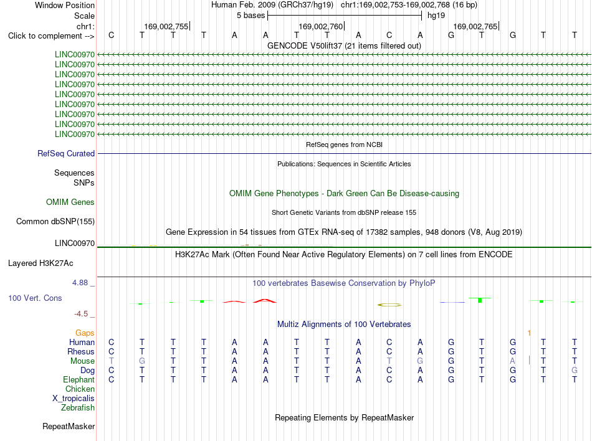
Task: Open the GENCODE V50lift37 track title
Action: click(344, 45)
